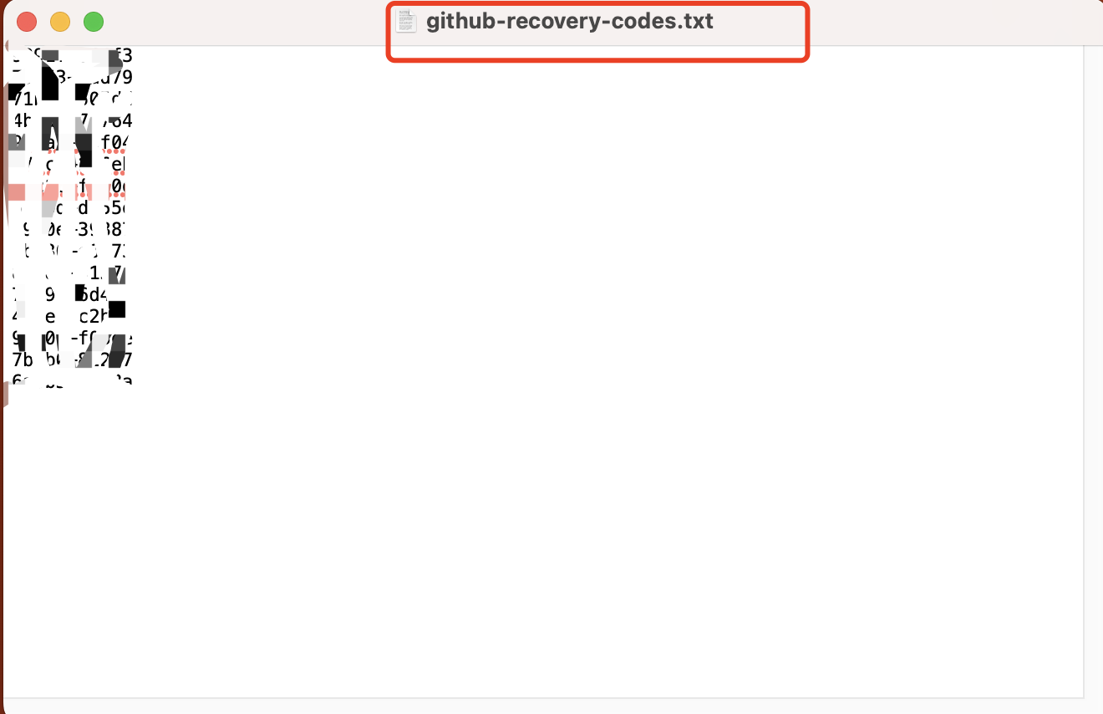Viewport: 1103px width, 714px height.
Task: Click the partially visible last code line
Action: tap(71, 380)
